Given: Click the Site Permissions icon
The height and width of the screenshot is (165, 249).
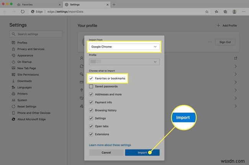Looking at the screenshot, I should pyautogui.click(x=13, y=75).
